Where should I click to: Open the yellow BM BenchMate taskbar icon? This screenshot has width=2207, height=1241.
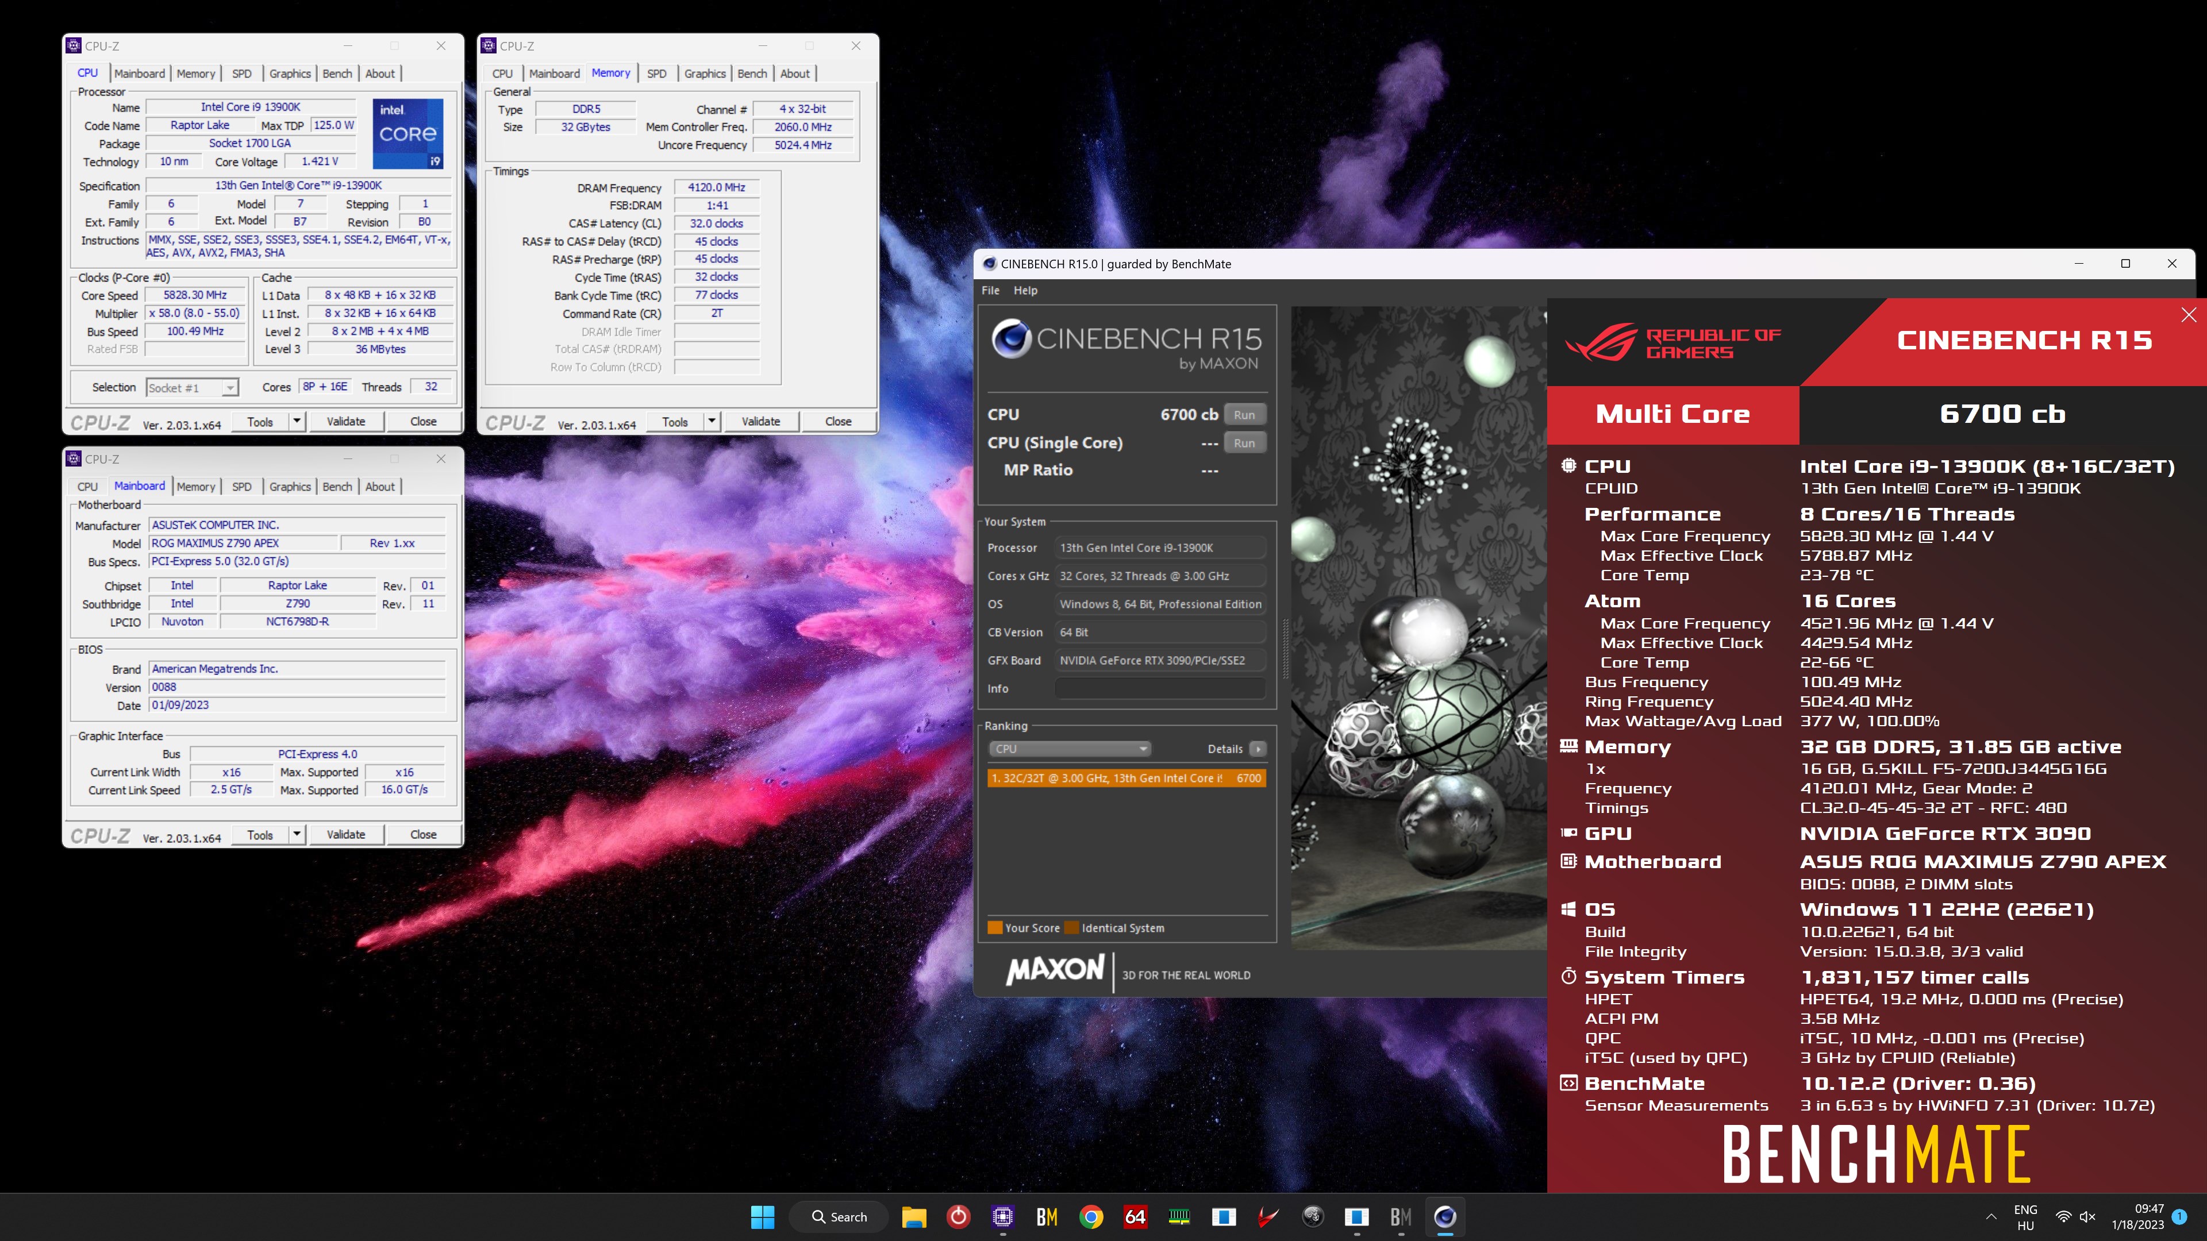[x=1047, y=1216]
